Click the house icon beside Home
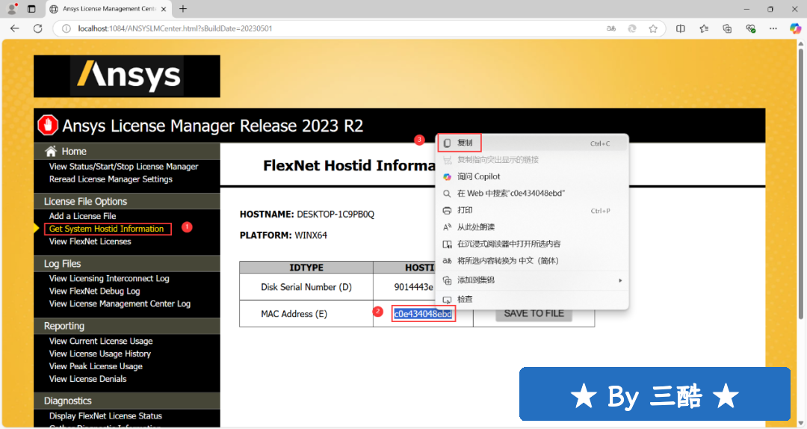 click(x=51, y=152)
